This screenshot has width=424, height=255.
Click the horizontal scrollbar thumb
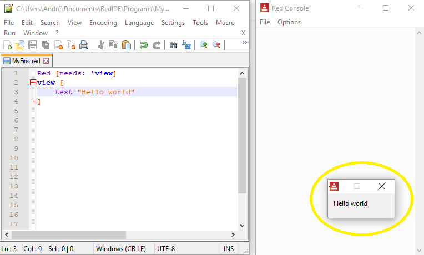[69, 234]
